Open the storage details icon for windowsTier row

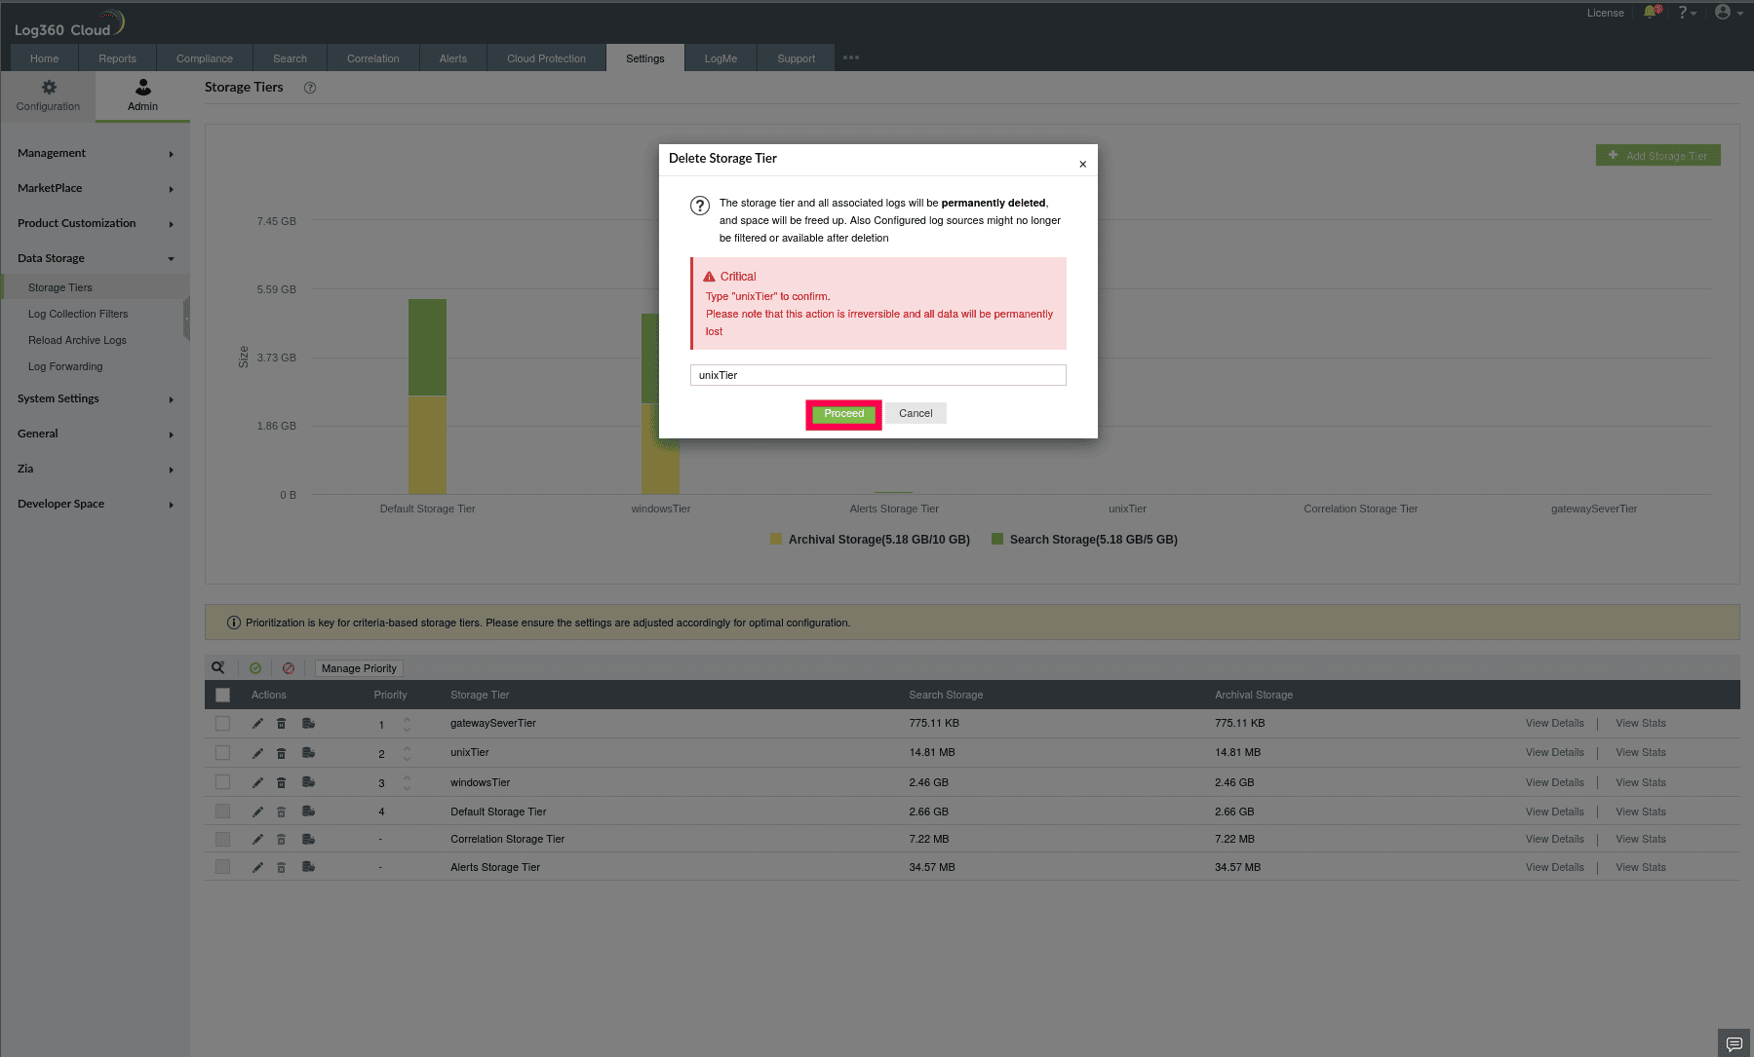(308, 781)
